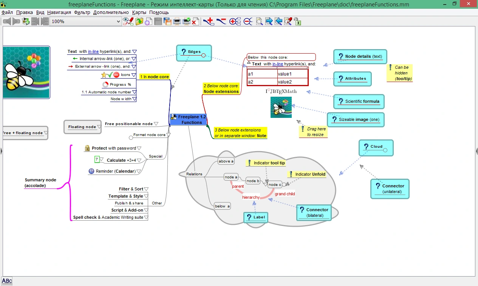478x286 pixels.
Task: Click the a2 attribute name cell
Action: pos(262,82)
